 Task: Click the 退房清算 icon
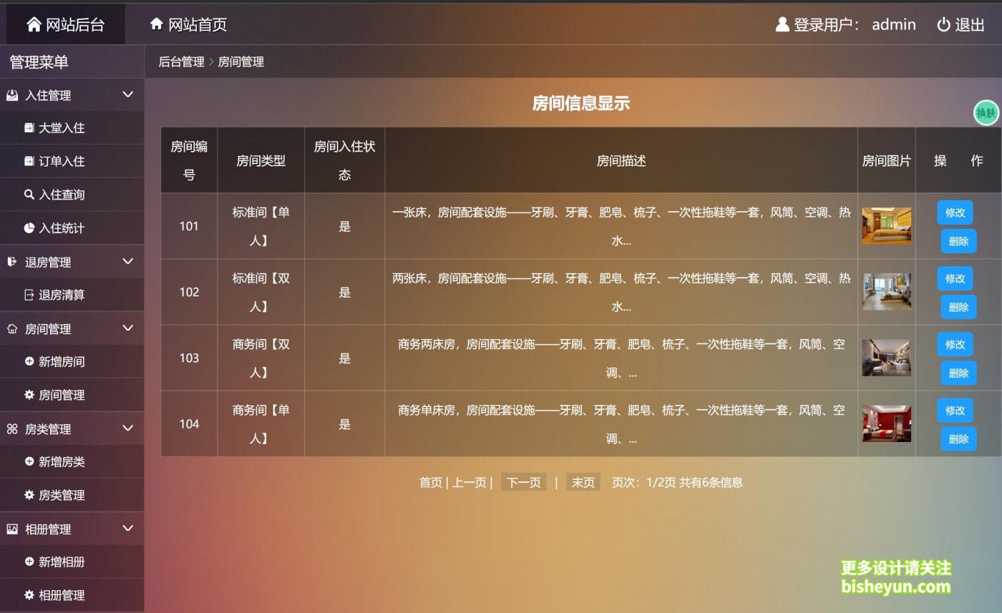(x=29, y=295)
